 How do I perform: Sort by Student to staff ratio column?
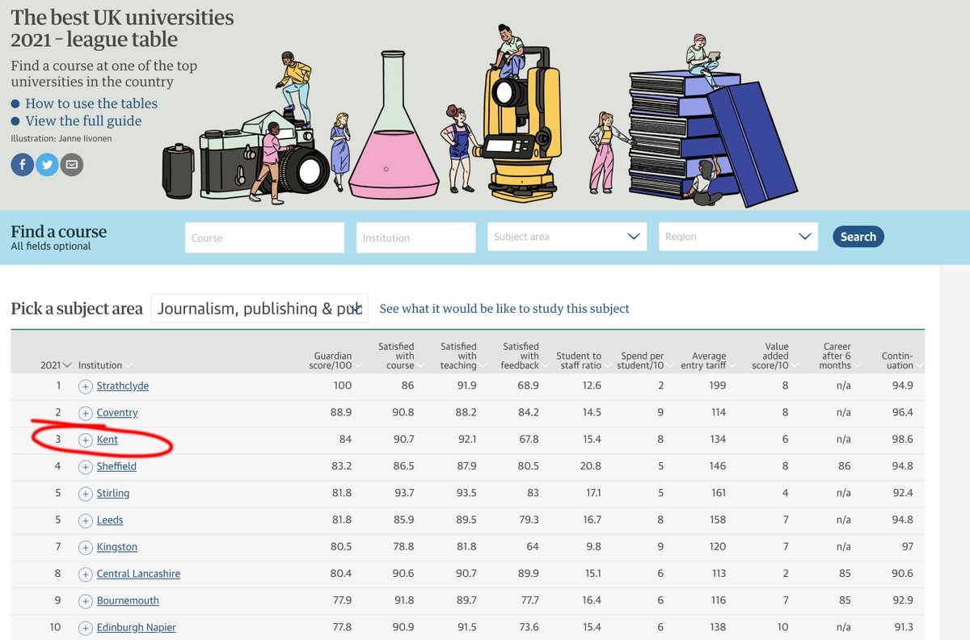[x=582, y=360]
